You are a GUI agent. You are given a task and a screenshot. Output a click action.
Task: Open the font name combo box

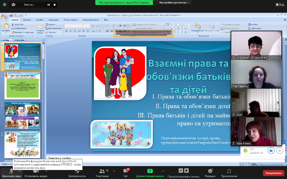[x=74, y=26]
